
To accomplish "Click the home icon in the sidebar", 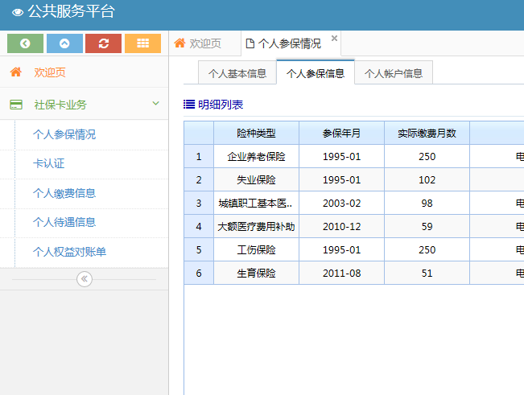I will point(16,72).
